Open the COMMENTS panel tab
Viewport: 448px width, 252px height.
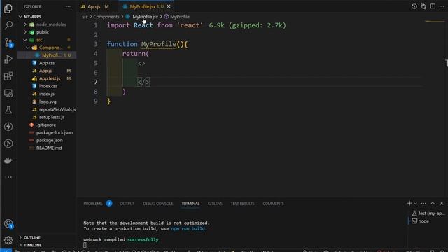[274, 204]
